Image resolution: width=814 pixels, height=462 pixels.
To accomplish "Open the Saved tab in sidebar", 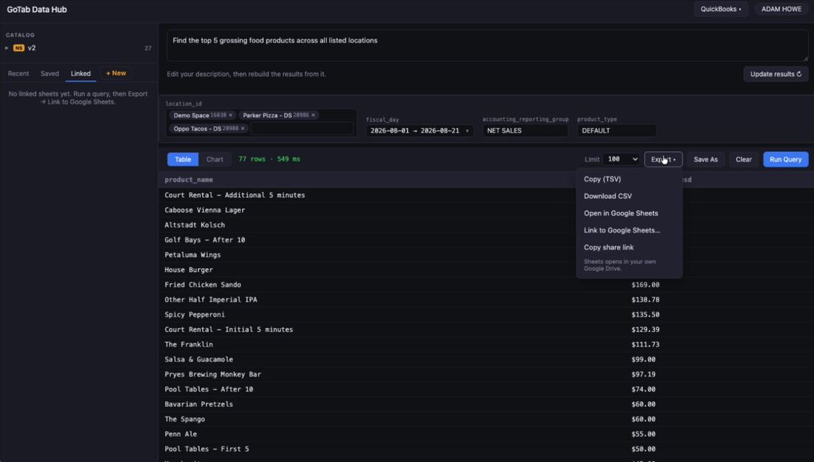I will 50,73.
